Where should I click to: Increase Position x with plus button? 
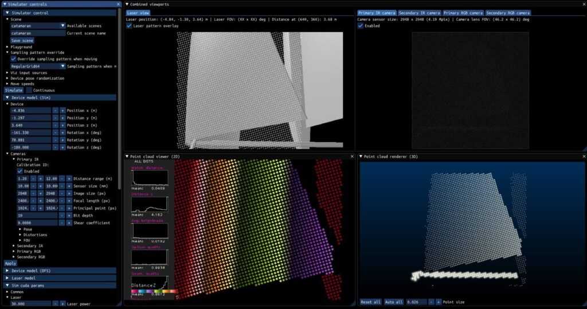click(62, 110)
